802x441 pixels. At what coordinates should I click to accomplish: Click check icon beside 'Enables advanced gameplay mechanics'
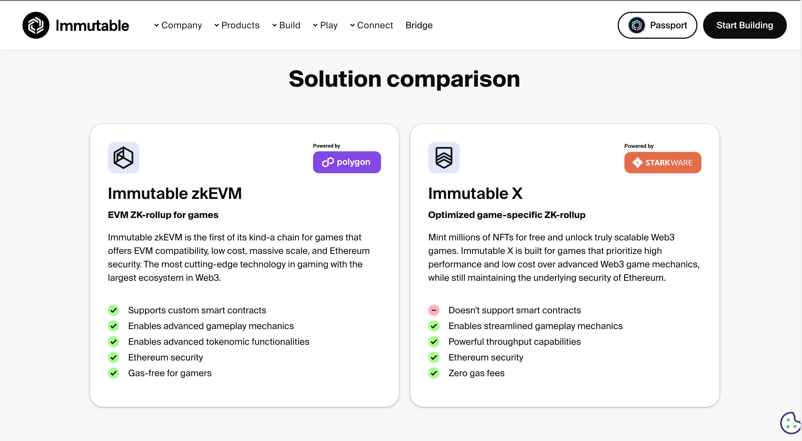114,326
